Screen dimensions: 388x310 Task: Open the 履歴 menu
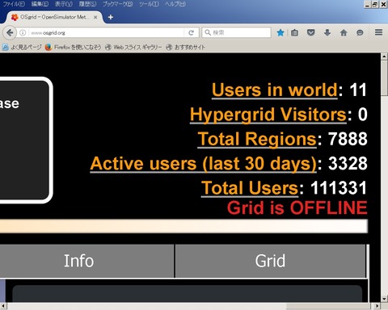(87, 4)
